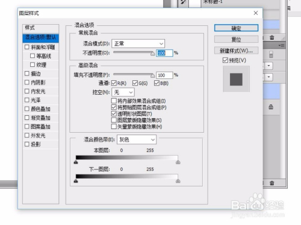Open the 外发光 settings label
Viewport: 301px width, 225px height.
click(38, 135)
